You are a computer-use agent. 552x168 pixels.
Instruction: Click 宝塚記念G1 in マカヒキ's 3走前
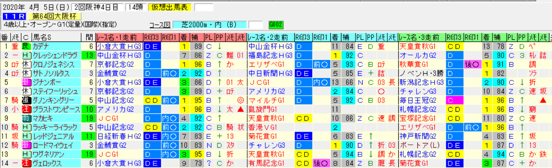click(417, 118)
